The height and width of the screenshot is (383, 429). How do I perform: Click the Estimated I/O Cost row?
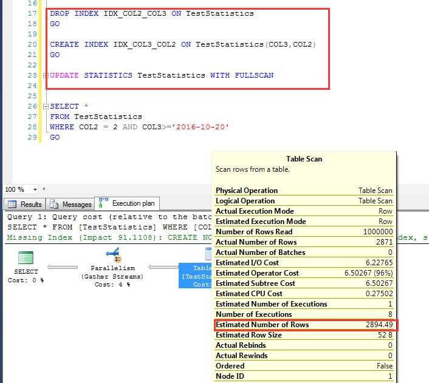304,263
